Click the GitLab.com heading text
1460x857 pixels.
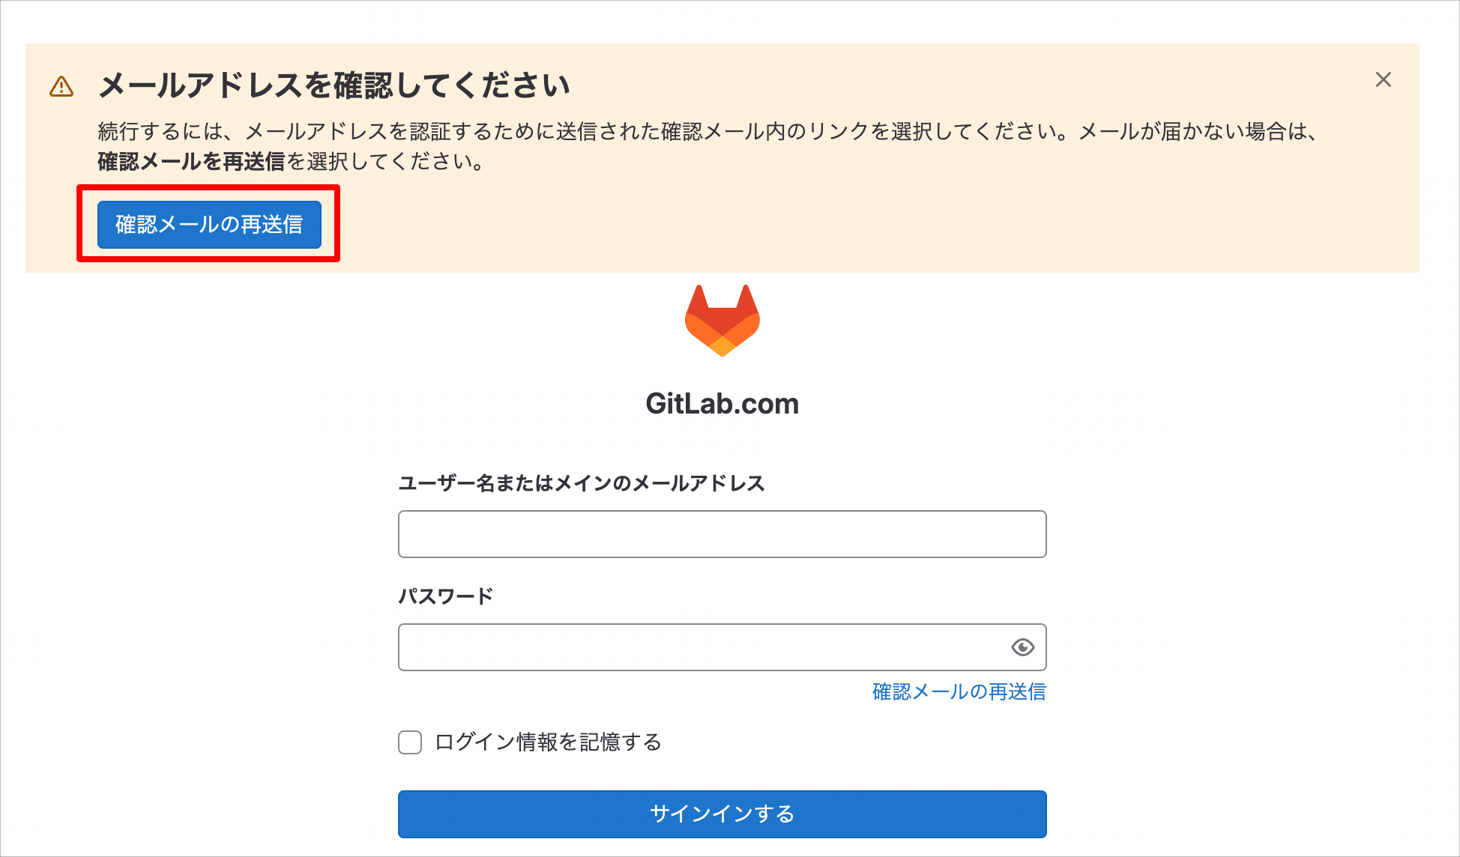tap(723, 404)
